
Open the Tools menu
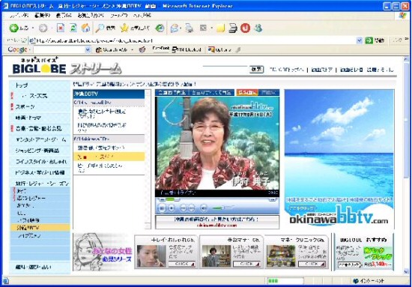point(119,16)
